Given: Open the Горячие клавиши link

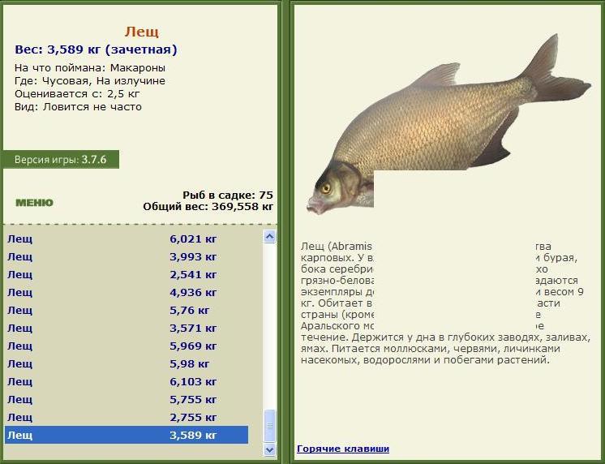Looking at the screenshot, I should (x=342, y=449).
